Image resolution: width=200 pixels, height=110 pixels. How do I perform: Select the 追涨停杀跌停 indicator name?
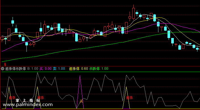click(16, 69)
